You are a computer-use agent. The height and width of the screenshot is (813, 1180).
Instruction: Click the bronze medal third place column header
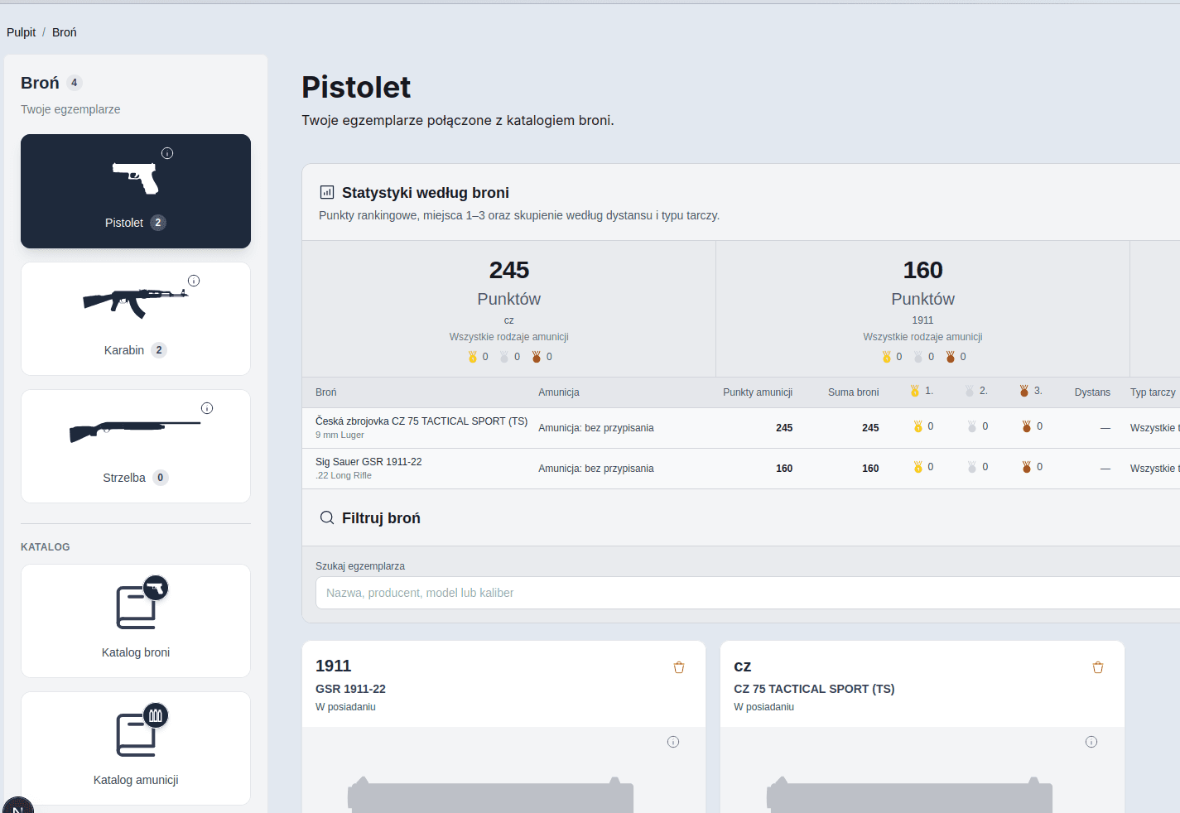pyautogui.click(x=1030, y=391)
